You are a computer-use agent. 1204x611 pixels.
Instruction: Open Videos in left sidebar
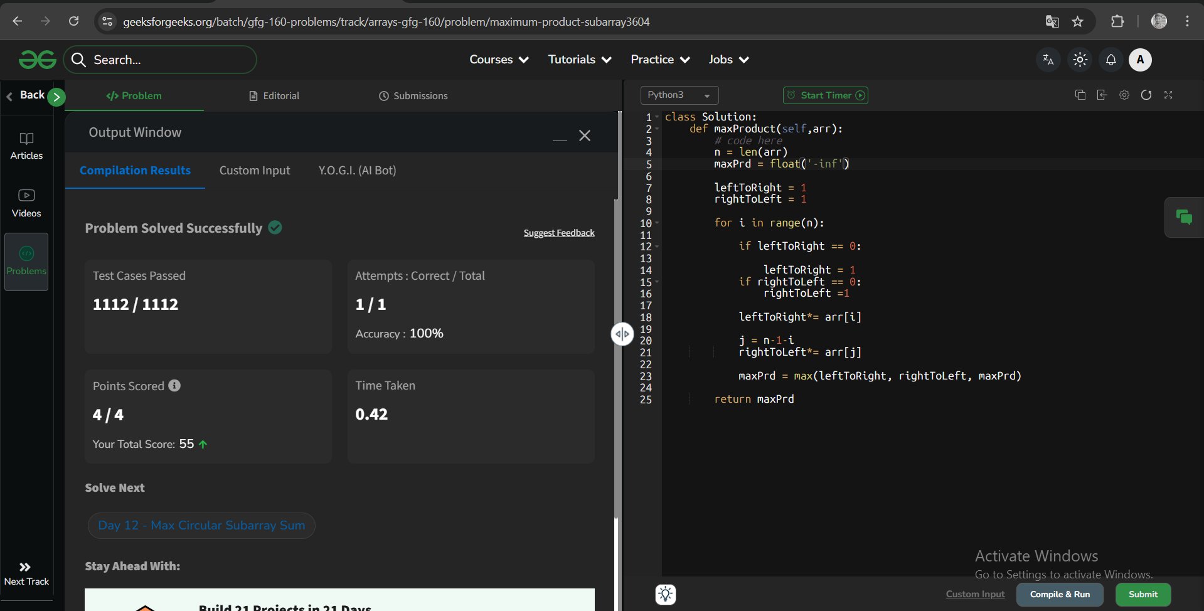coord(26,203)
